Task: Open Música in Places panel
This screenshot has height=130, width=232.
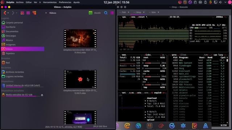Action: (x=22, y=40)
